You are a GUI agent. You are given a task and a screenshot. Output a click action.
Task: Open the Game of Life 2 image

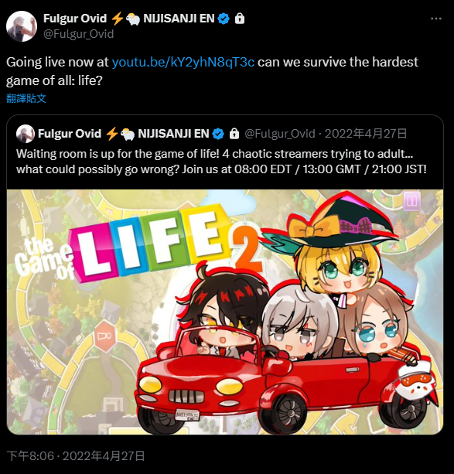(225, 312)
